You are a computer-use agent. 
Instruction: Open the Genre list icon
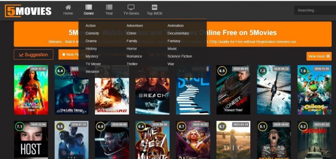pyautogui.click(x=89, y=7)
